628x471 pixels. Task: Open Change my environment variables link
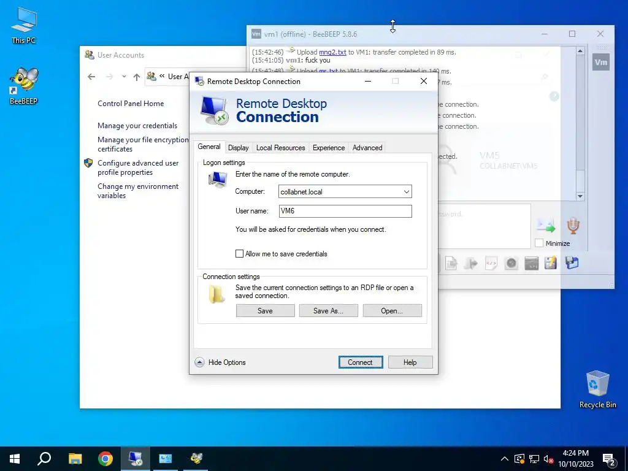pyautogui.click(x=138, y=191)
